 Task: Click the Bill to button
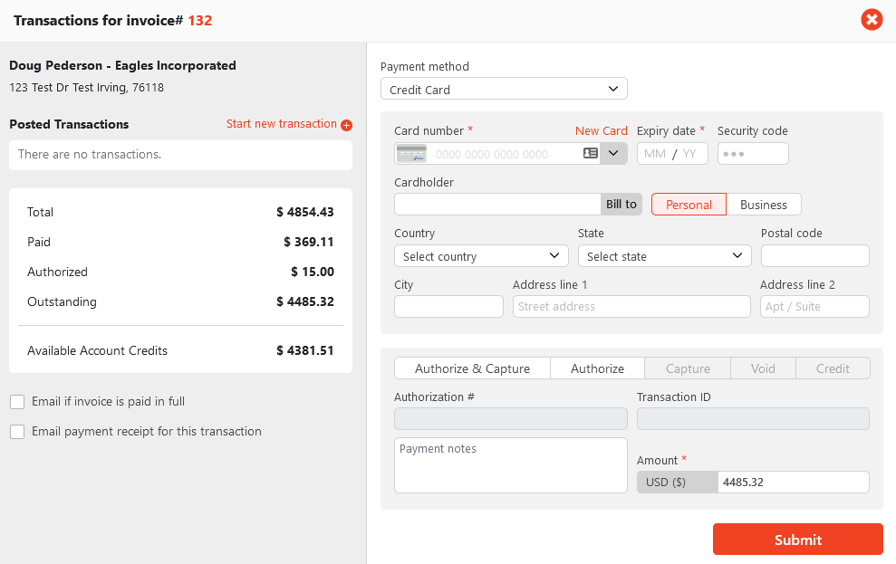coord(621,205)
